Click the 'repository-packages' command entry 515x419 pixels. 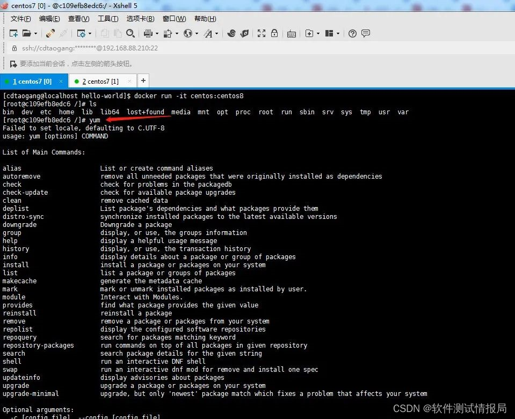[x=39, y=346]
